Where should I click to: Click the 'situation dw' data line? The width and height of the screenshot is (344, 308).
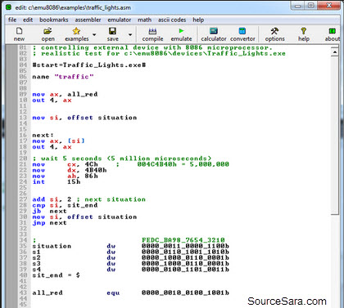130,246
